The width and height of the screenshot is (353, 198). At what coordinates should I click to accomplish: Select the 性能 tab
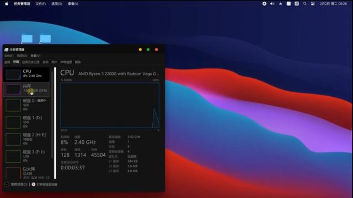pyautogui.click(x=16, y=62)
